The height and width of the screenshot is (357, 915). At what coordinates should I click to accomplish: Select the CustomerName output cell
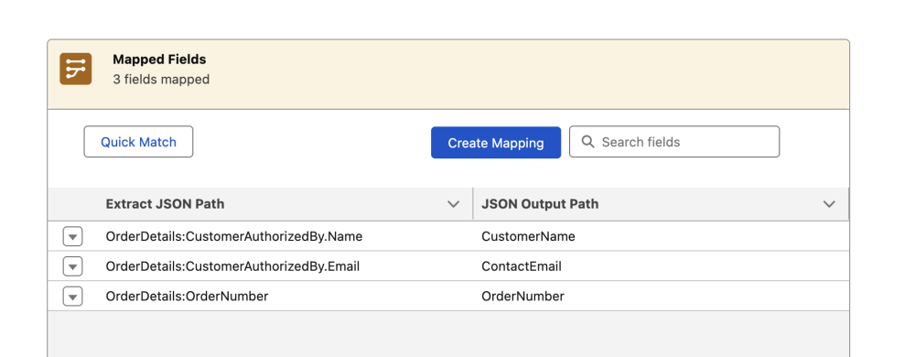528,236
